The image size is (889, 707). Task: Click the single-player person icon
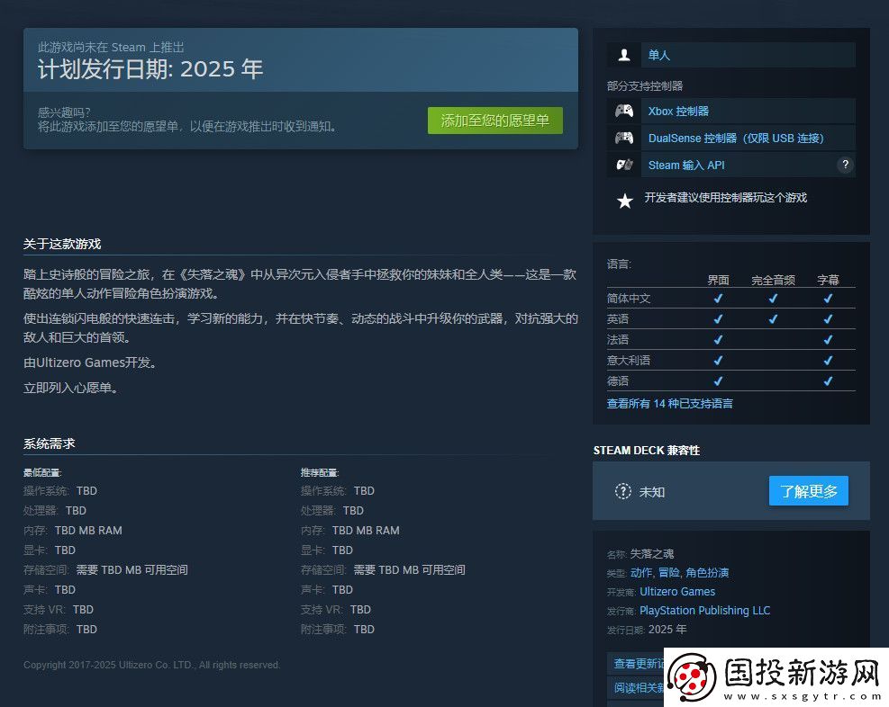click(624, 55)
